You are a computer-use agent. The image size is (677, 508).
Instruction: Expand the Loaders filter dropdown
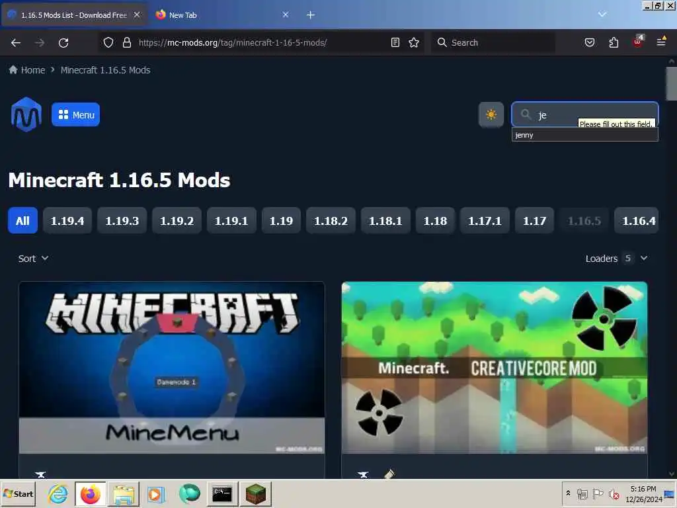(x=617, y=259)
